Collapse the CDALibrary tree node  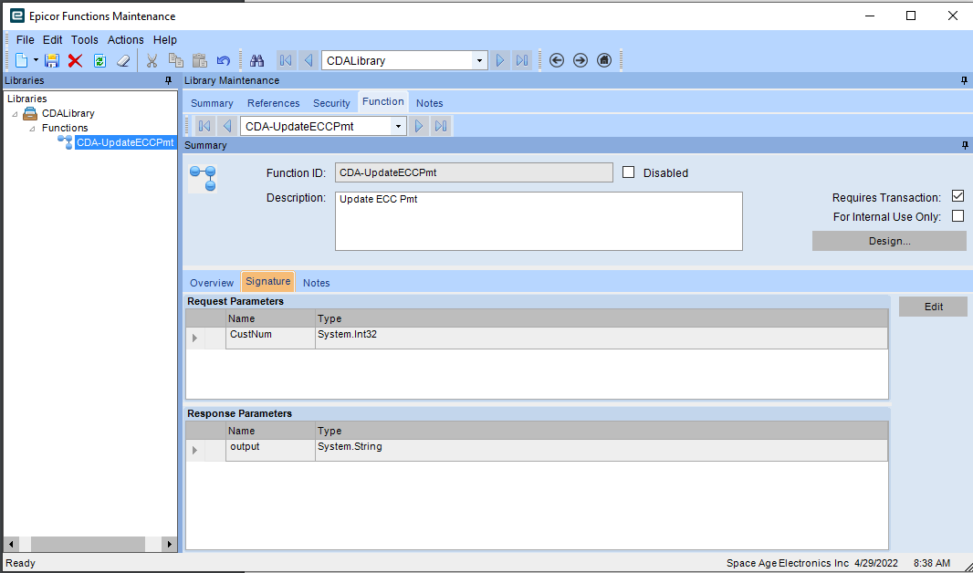(x=15, y=114)
